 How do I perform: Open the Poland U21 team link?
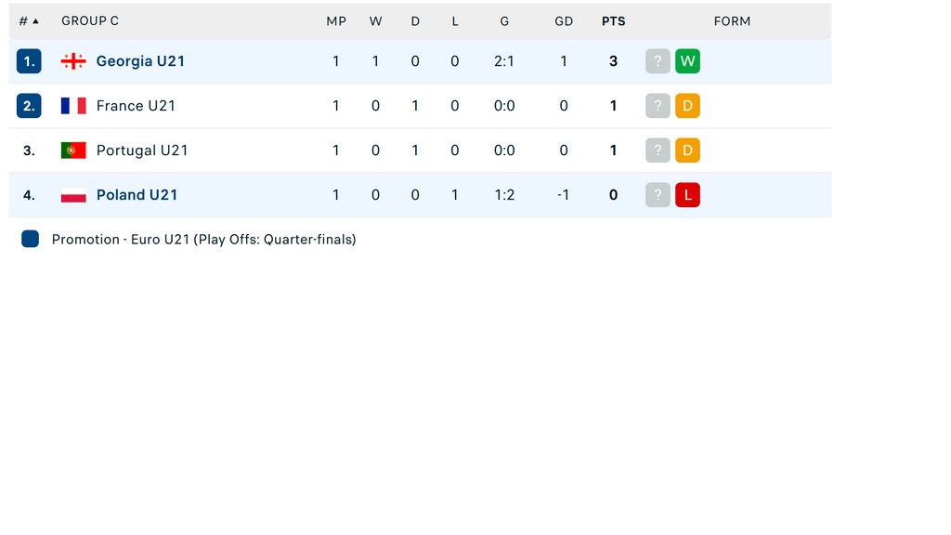[137, 195]
